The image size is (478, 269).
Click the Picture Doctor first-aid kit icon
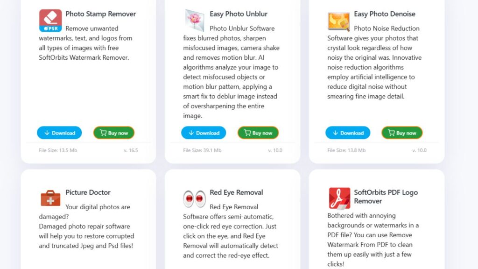point(50,198)
